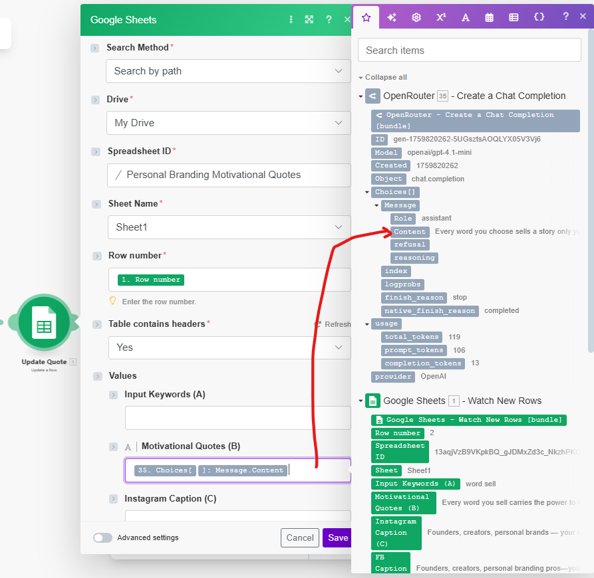Toggle map icon beside Values

pos(98,377)
